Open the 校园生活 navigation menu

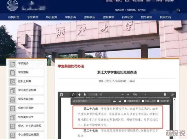(165, 17)
